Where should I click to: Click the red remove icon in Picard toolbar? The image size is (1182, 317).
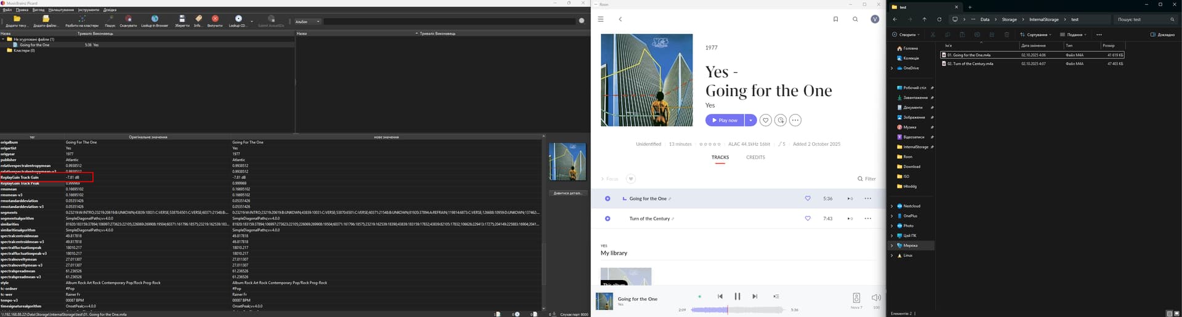(x=215, y=20)
